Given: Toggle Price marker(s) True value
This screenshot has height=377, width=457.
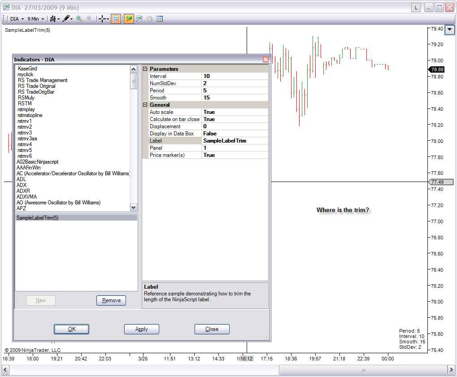Looking at the screenshot, I should coord(235,155).
